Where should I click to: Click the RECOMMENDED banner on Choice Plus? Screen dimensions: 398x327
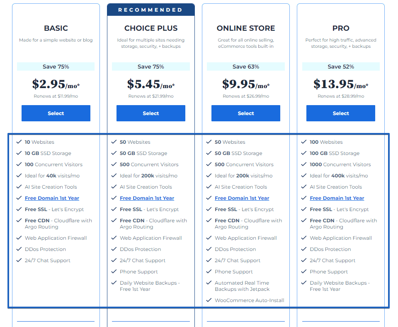point(151,10)
